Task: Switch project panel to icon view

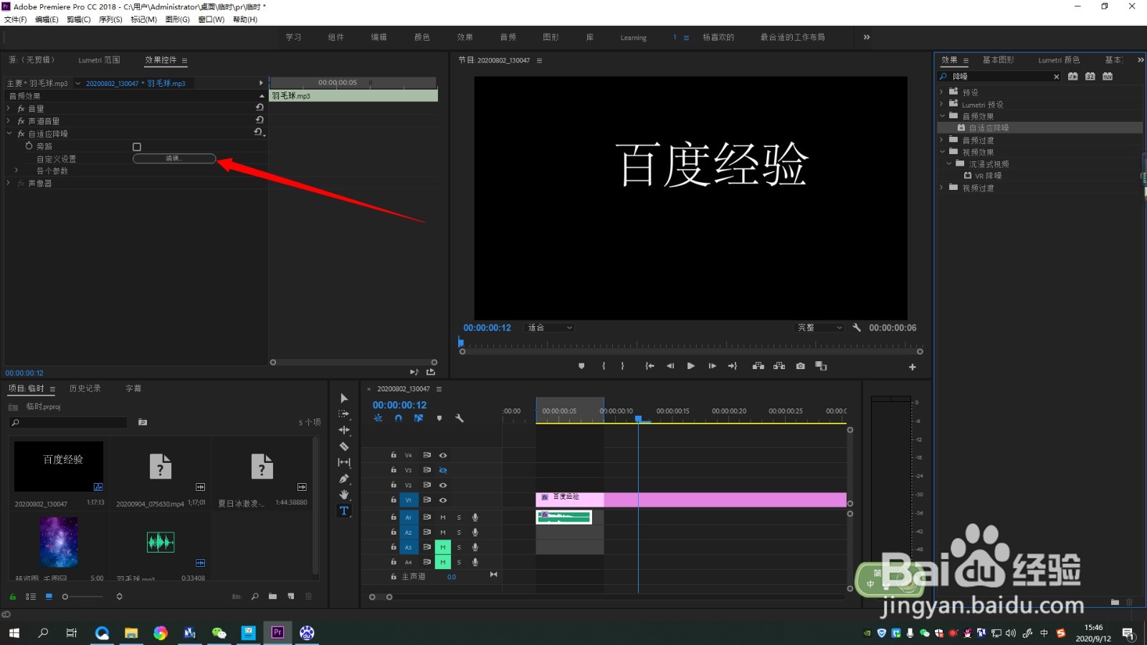Action: [49, 596]
